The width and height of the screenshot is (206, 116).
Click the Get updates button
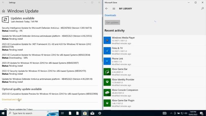(x=112, y=23)
